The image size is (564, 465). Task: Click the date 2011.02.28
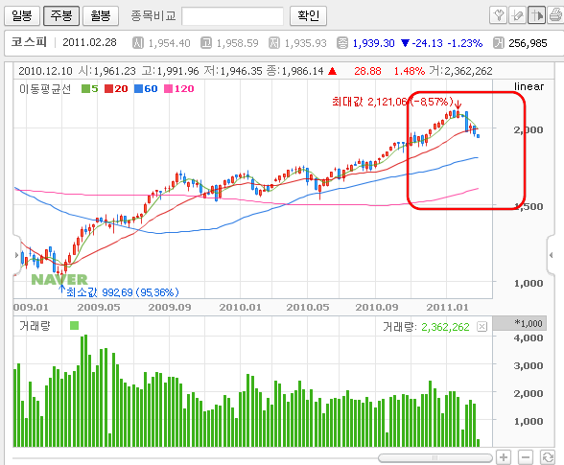(x=89, y=42)
